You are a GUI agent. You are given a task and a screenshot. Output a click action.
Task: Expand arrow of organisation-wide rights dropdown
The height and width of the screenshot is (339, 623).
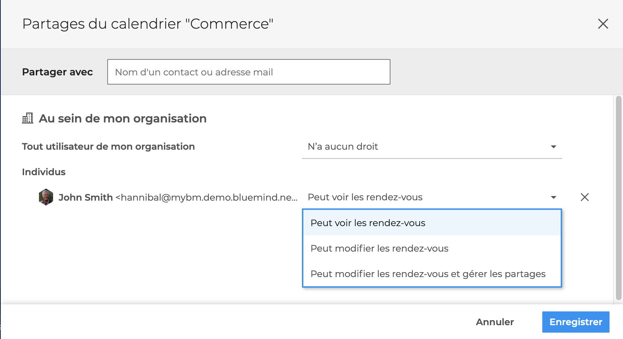tap(553, 146)
